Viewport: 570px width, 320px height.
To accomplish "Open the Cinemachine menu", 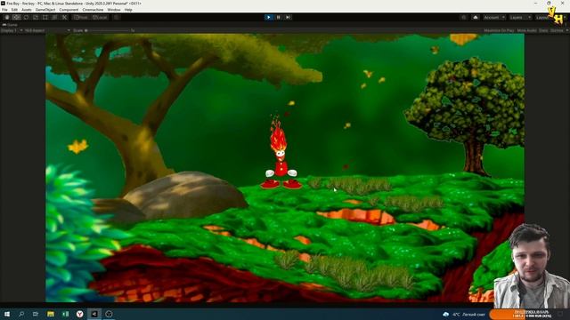I will pos(93,10).
